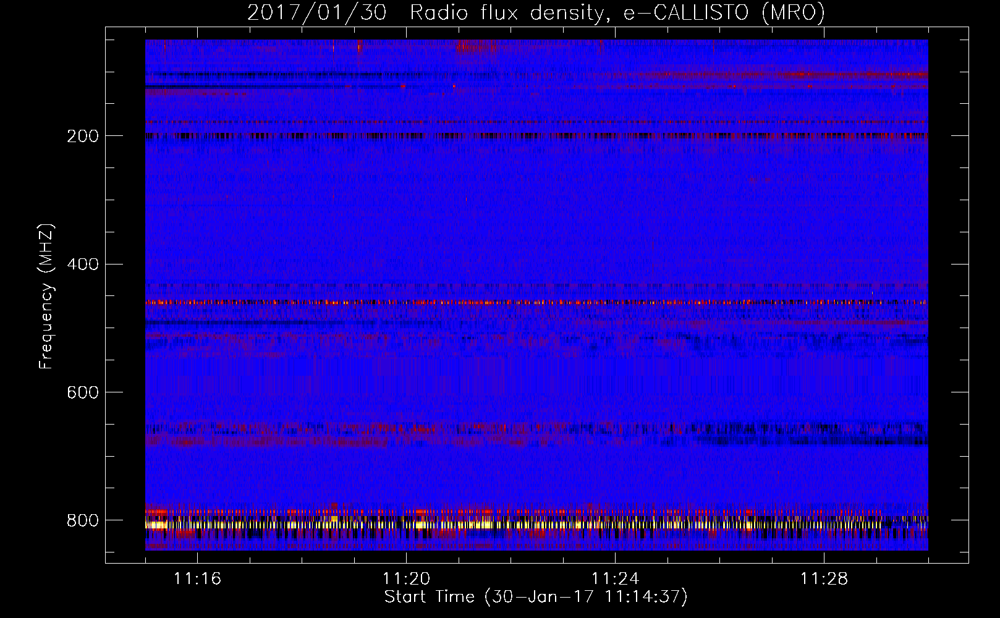This screenshot has width=1000, height=618.
Task: Click the red interference line near 460 MHz
Action: [536, 303]
